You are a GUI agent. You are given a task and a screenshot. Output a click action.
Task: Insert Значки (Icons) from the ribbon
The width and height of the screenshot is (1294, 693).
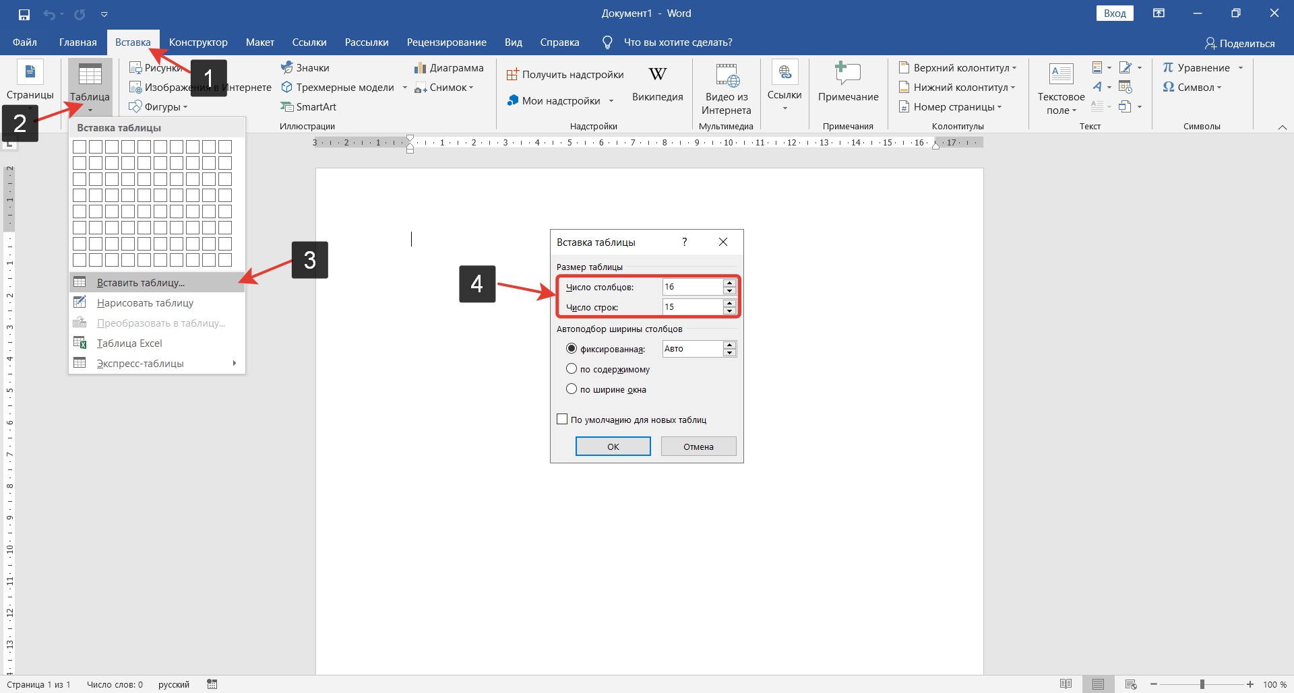(305, 67)
